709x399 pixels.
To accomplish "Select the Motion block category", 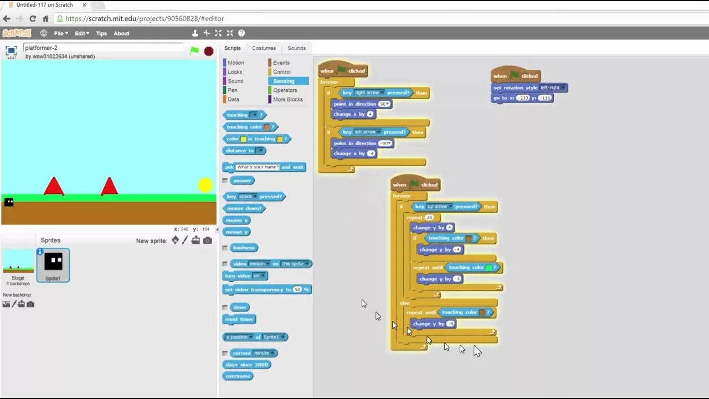I will [x=235, y=63].
